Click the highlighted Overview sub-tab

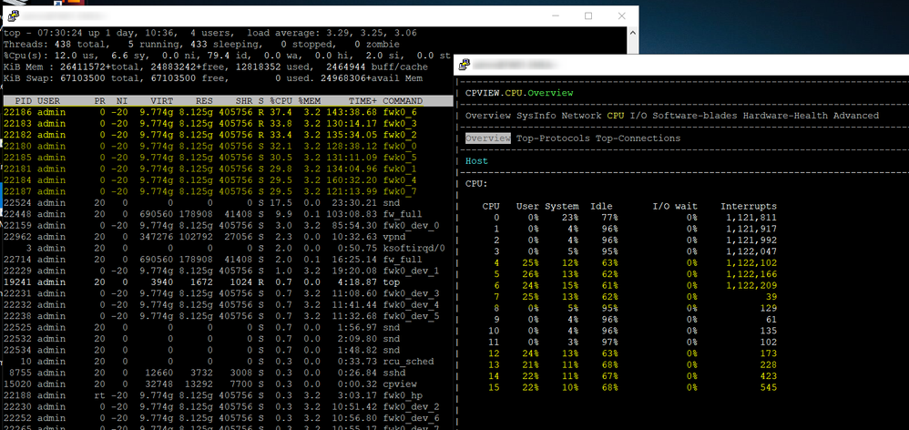pyautogui.click(x=488, y=138)
